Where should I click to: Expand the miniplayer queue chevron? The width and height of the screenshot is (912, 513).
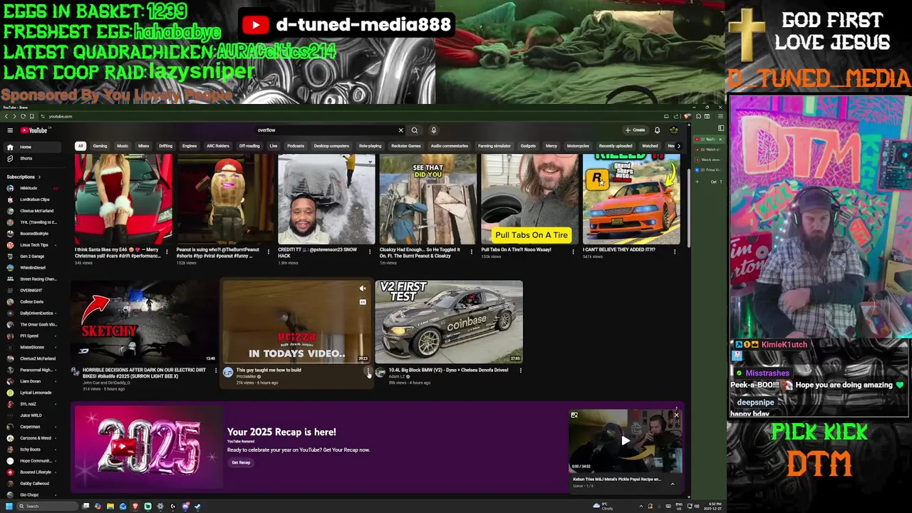coord(672,484)
